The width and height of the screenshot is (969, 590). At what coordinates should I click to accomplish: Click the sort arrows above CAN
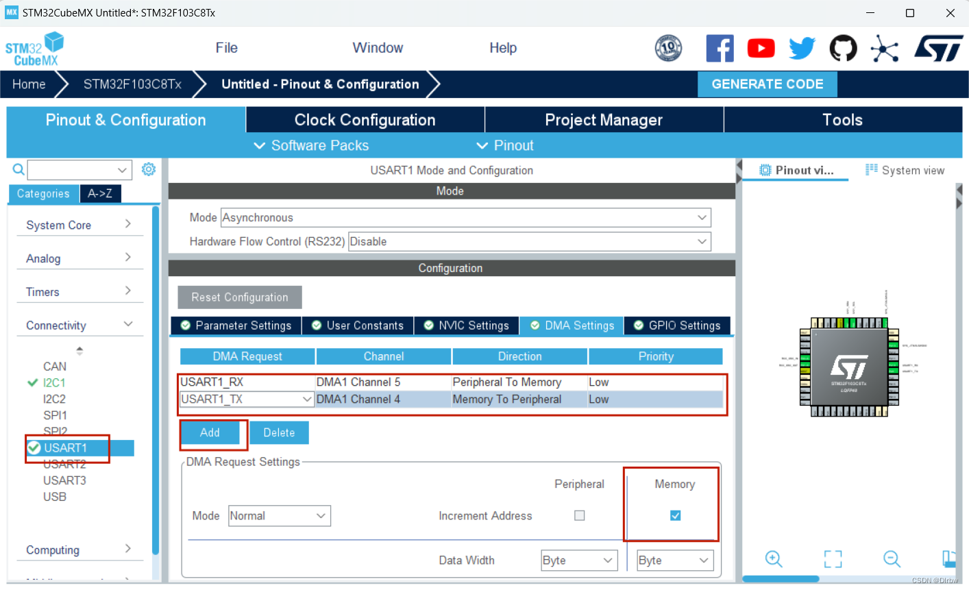tap(79, 350)
